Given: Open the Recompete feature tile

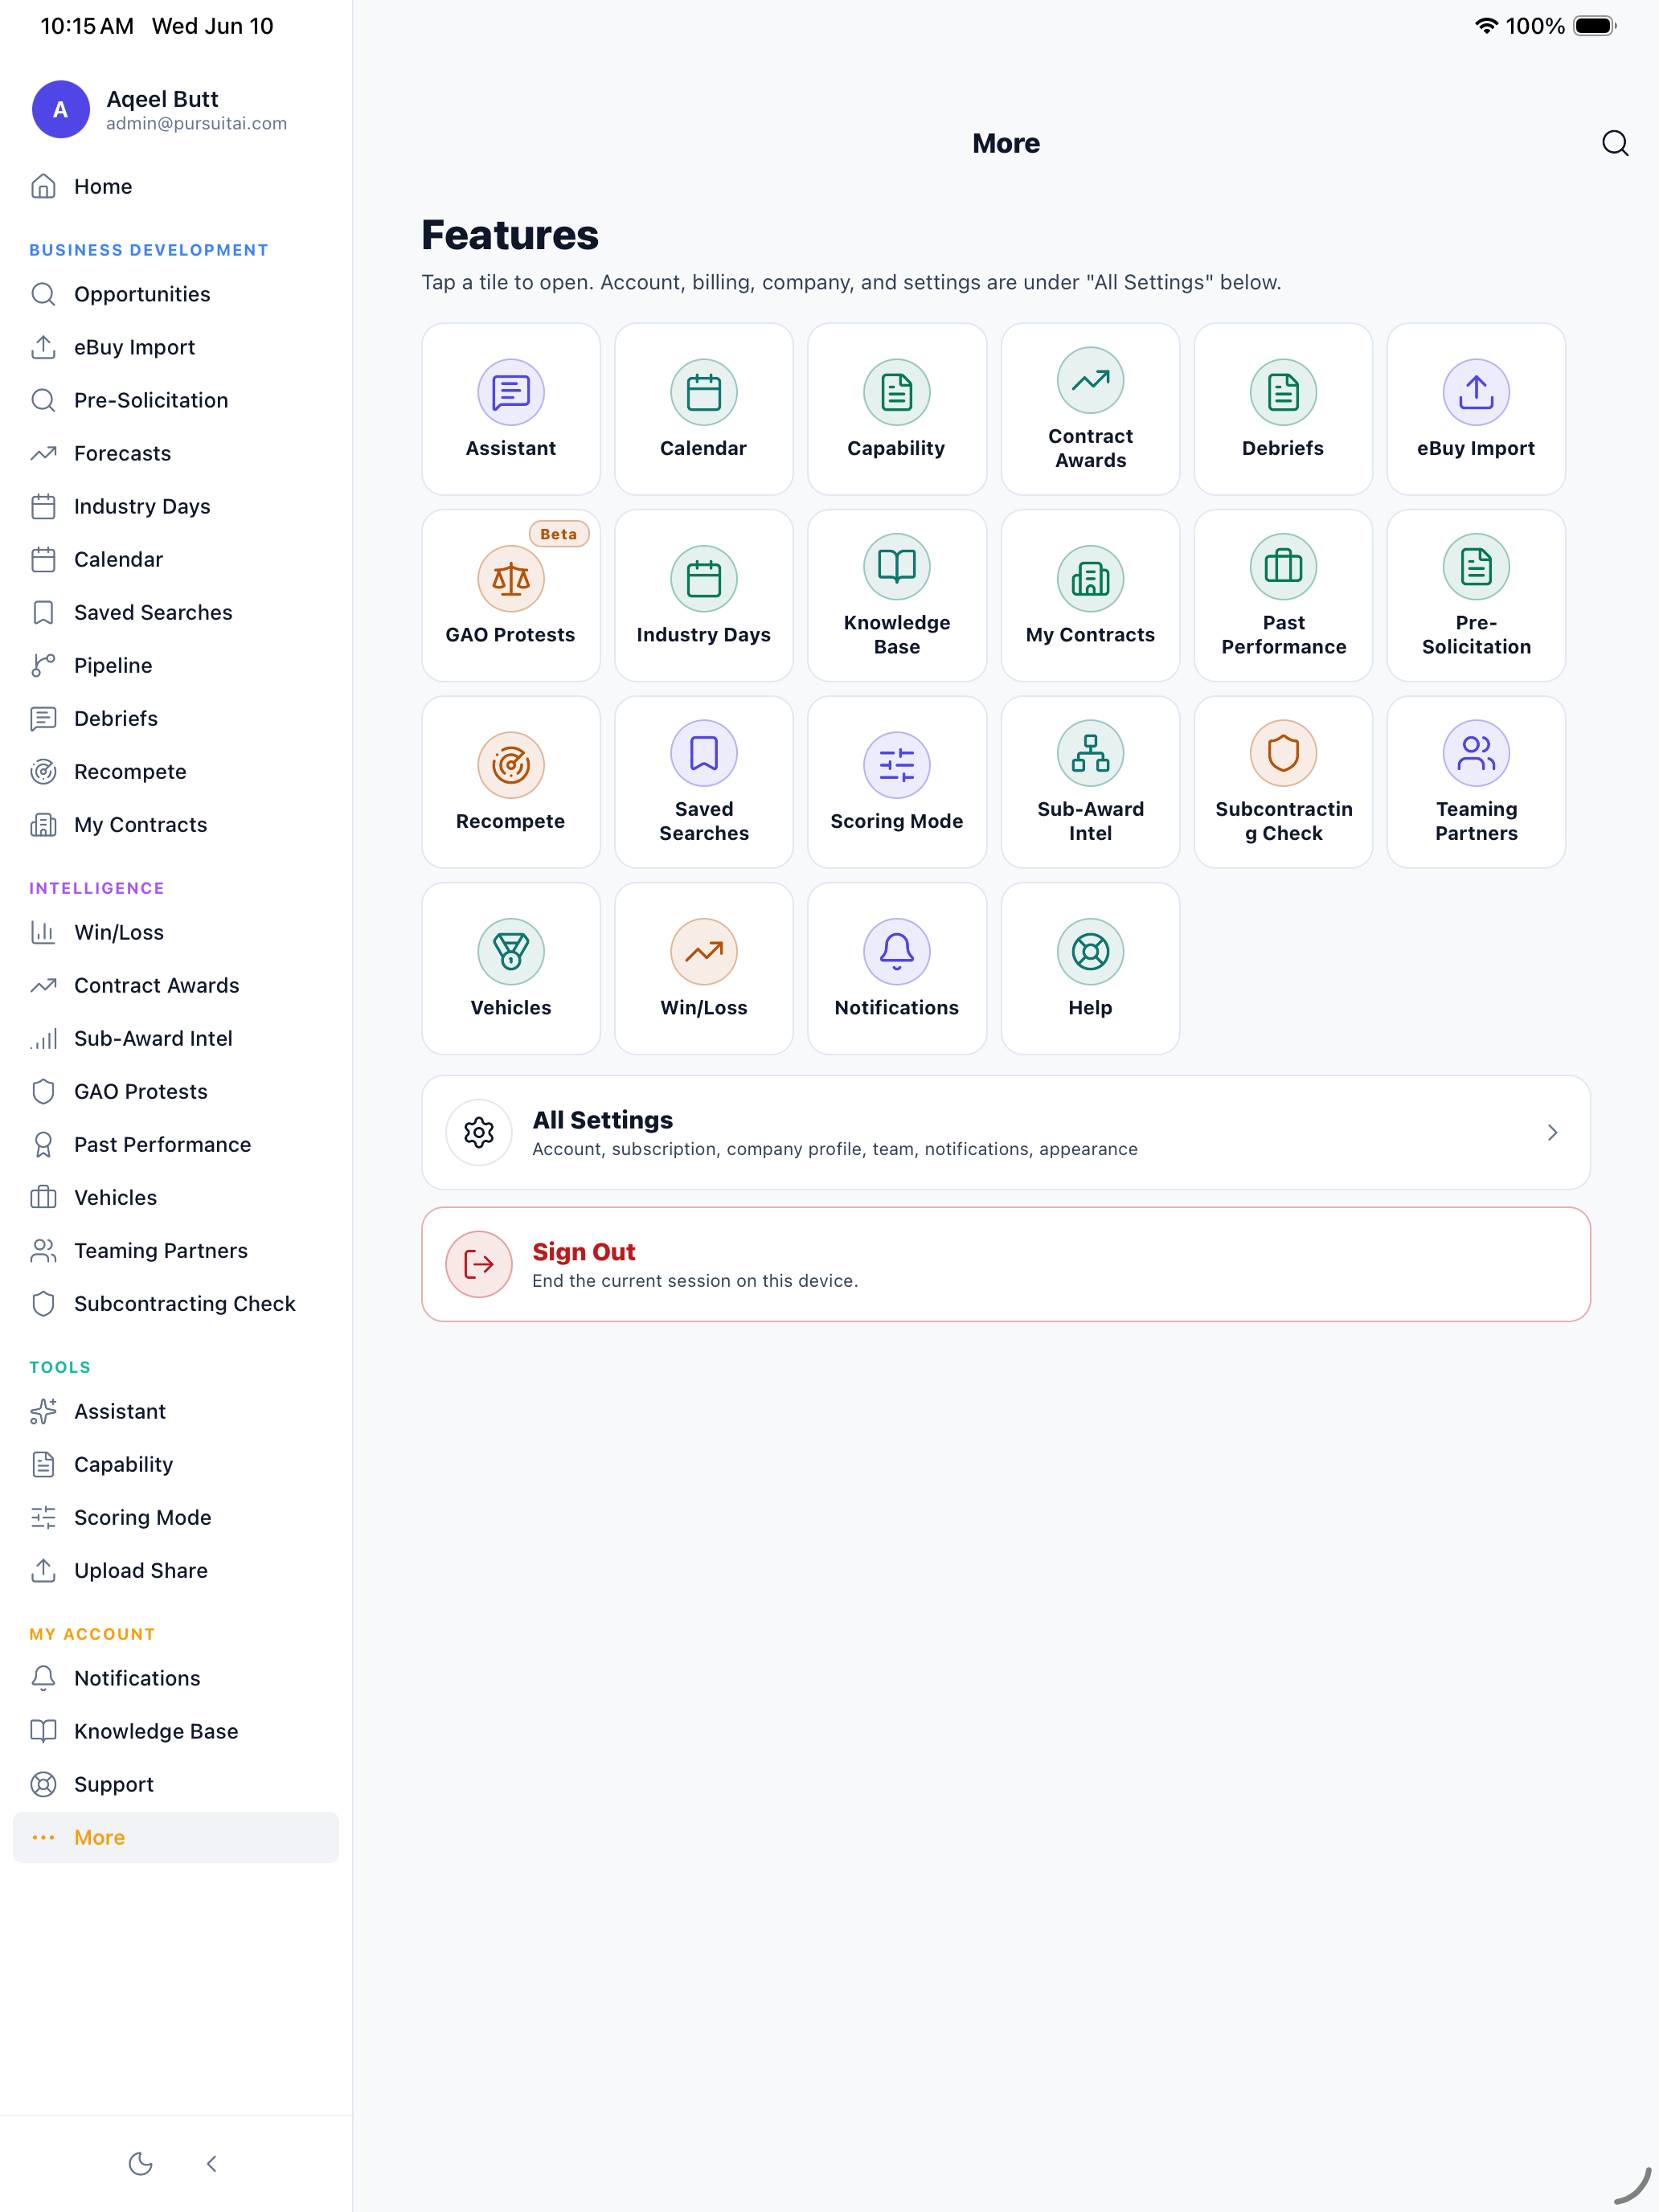Looking at the screenshot, I should tap(510, 782).
